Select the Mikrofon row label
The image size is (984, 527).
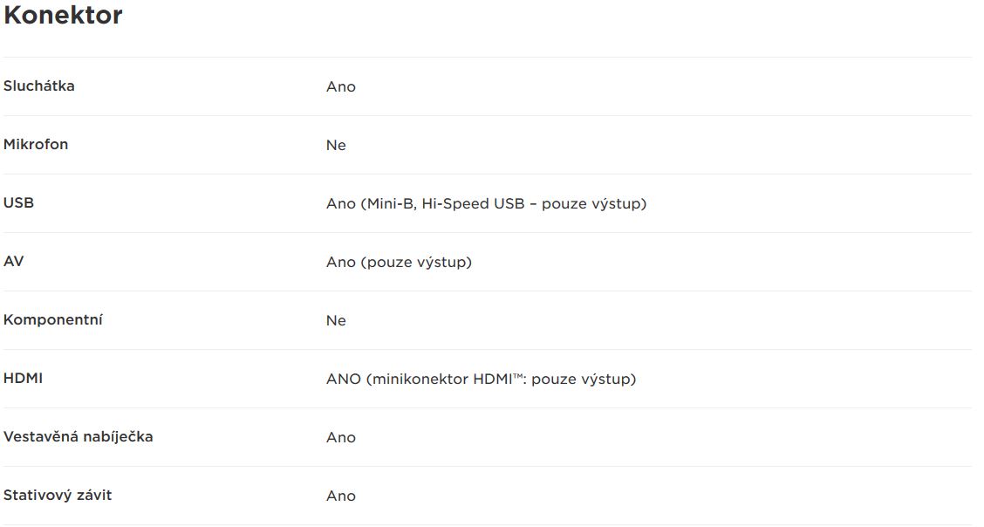(36, 144)
